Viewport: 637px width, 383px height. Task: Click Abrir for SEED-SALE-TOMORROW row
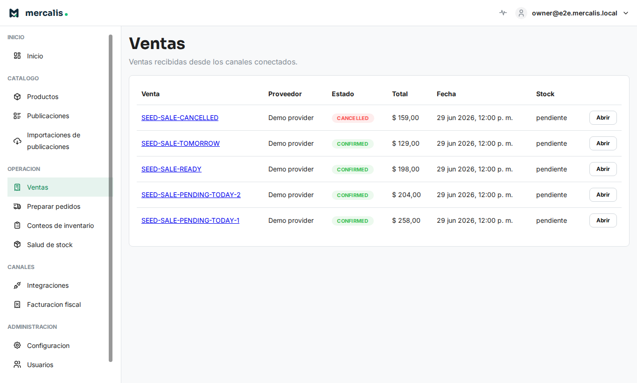pyautogui.click(x=603, y=143)
